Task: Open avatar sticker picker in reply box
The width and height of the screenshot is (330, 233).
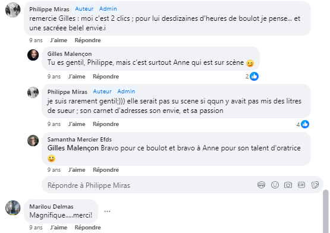Action: coord(261,185)
